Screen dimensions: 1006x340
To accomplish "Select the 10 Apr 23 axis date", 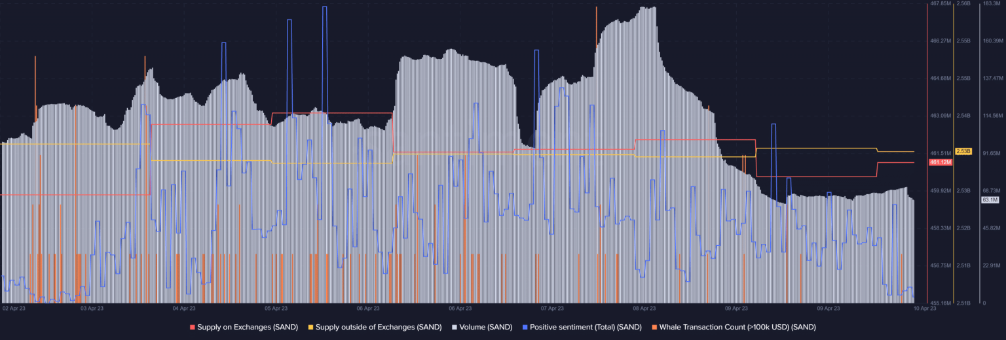I will [924, 308].
